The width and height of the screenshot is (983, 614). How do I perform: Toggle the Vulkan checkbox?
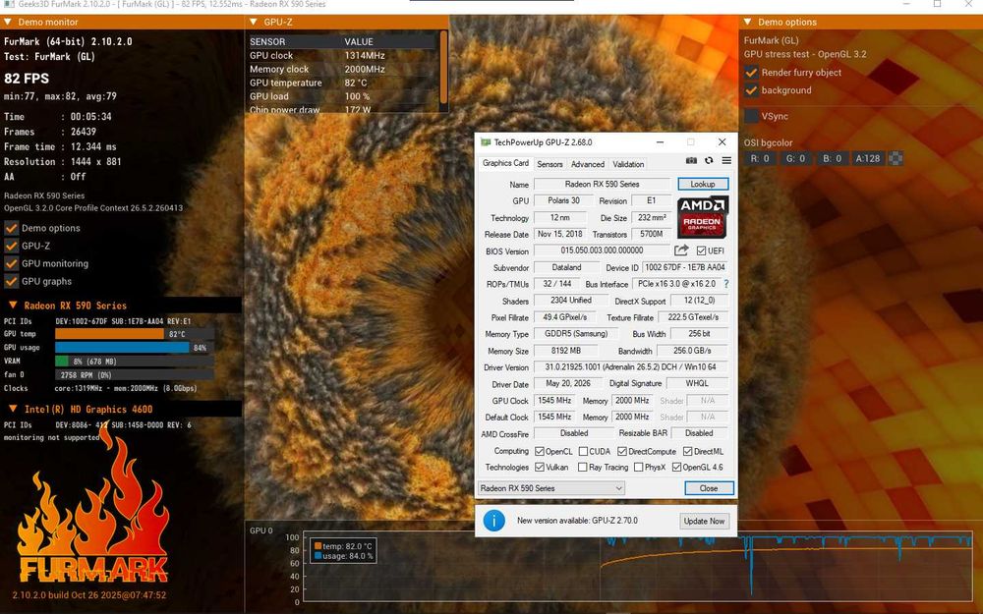pos(539,468)
